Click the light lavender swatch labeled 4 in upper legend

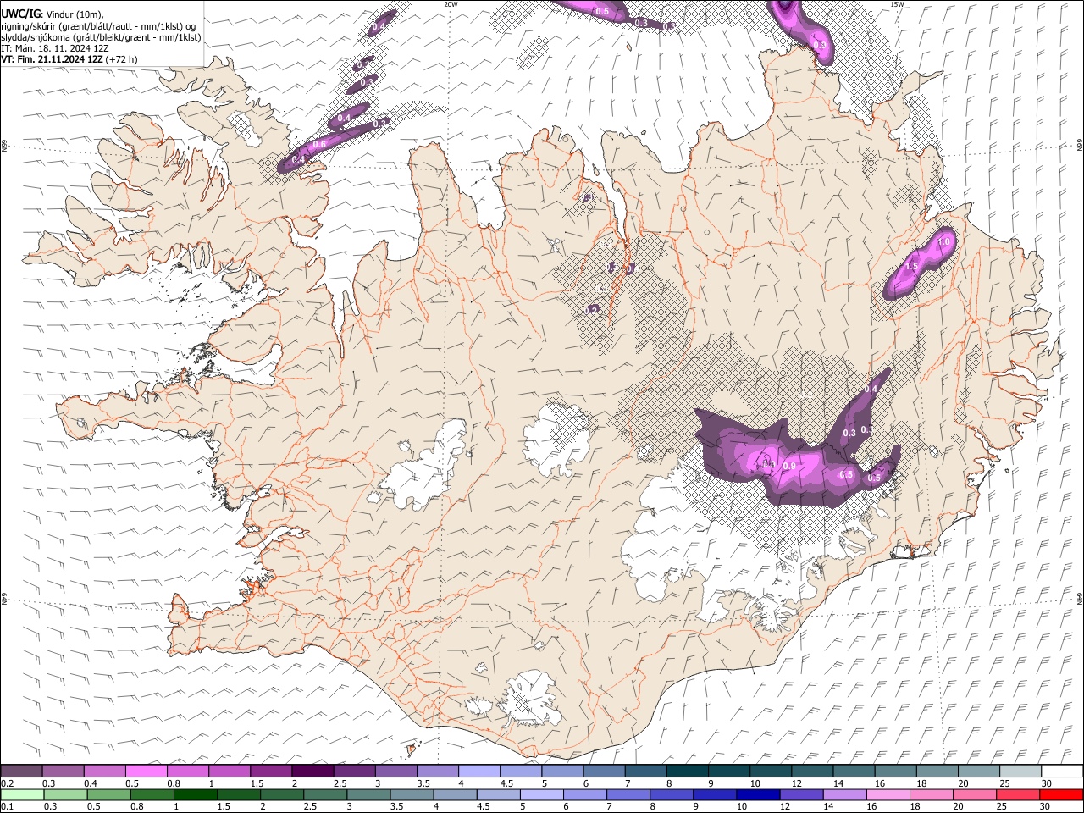tap(479, 772)
